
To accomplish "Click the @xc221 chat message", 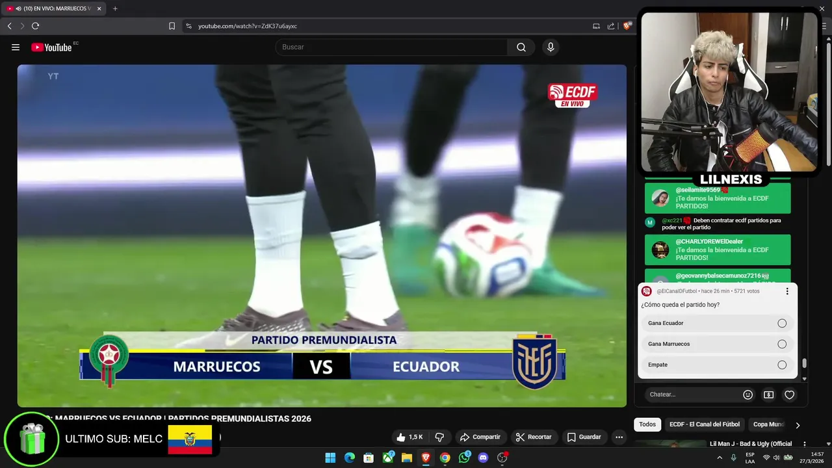I will pyautogui.click(x=718, y=224).
